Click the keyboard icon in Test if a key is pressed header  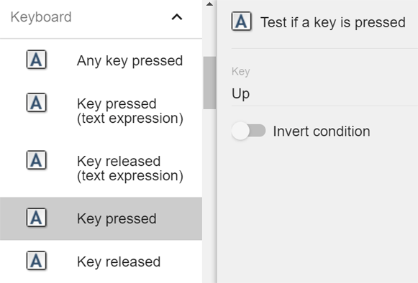tap(241, 21)
